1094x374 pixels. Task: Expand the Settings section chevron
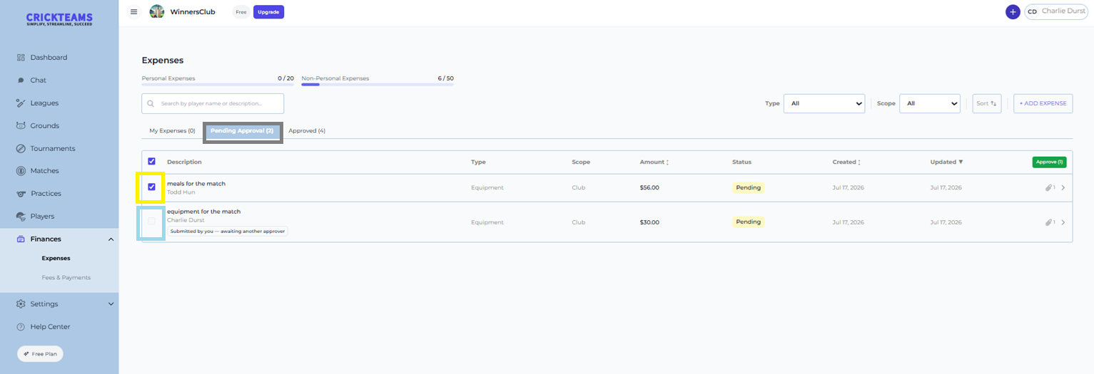tap(111, 304)
